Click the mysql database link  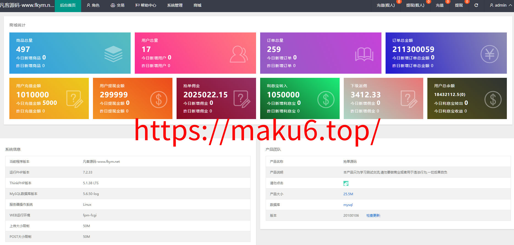coord(348,205)
